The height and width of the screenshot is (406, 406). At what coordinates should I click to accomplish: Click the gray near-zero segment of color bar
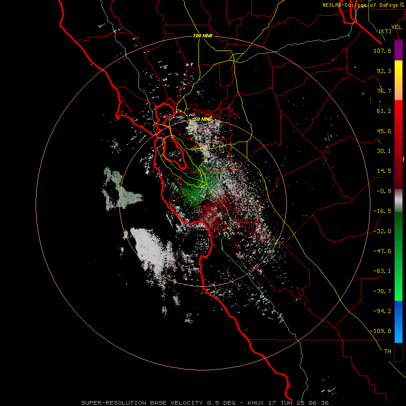[398, 201]
